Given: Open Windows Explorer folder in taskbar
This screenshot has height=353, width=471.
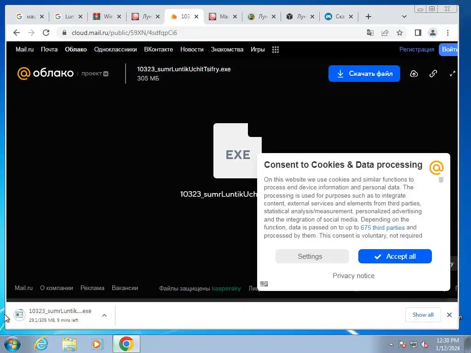Looking at the screenshot, I should 69,344.
